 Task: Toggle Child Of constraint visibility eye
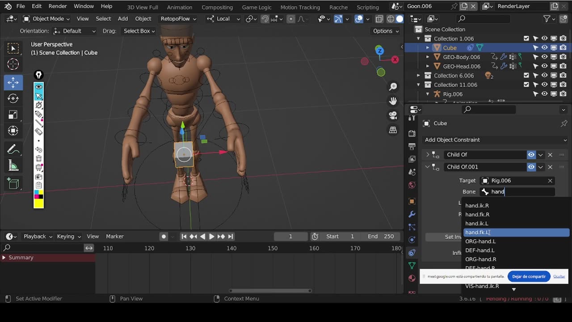click(531, 155)
